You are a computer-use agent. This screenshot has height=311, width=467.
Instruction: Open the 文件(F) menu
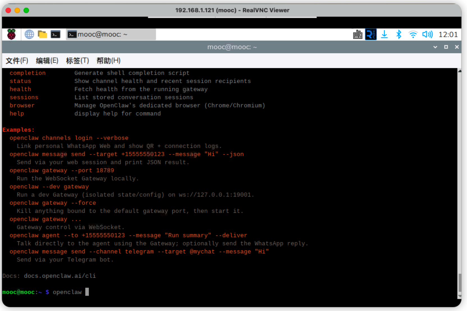point(17,61)
